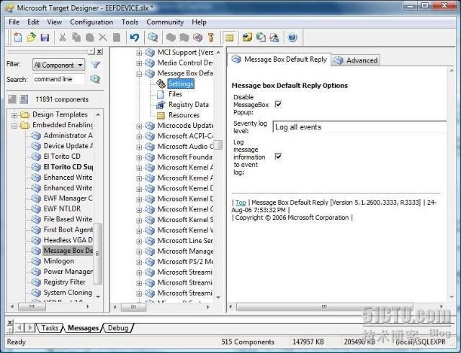Open the Edit menu
This screenshot has width=461, height=353.
[x=33, y=22]
